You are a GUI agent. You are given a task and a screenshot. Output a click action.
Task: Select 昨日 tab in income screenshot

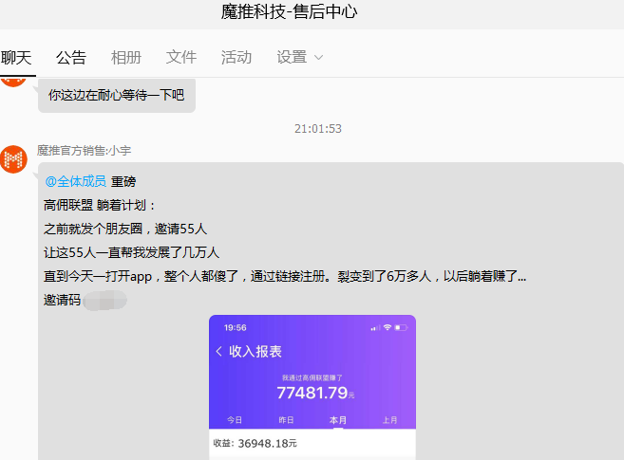click(x=286, y=420)
